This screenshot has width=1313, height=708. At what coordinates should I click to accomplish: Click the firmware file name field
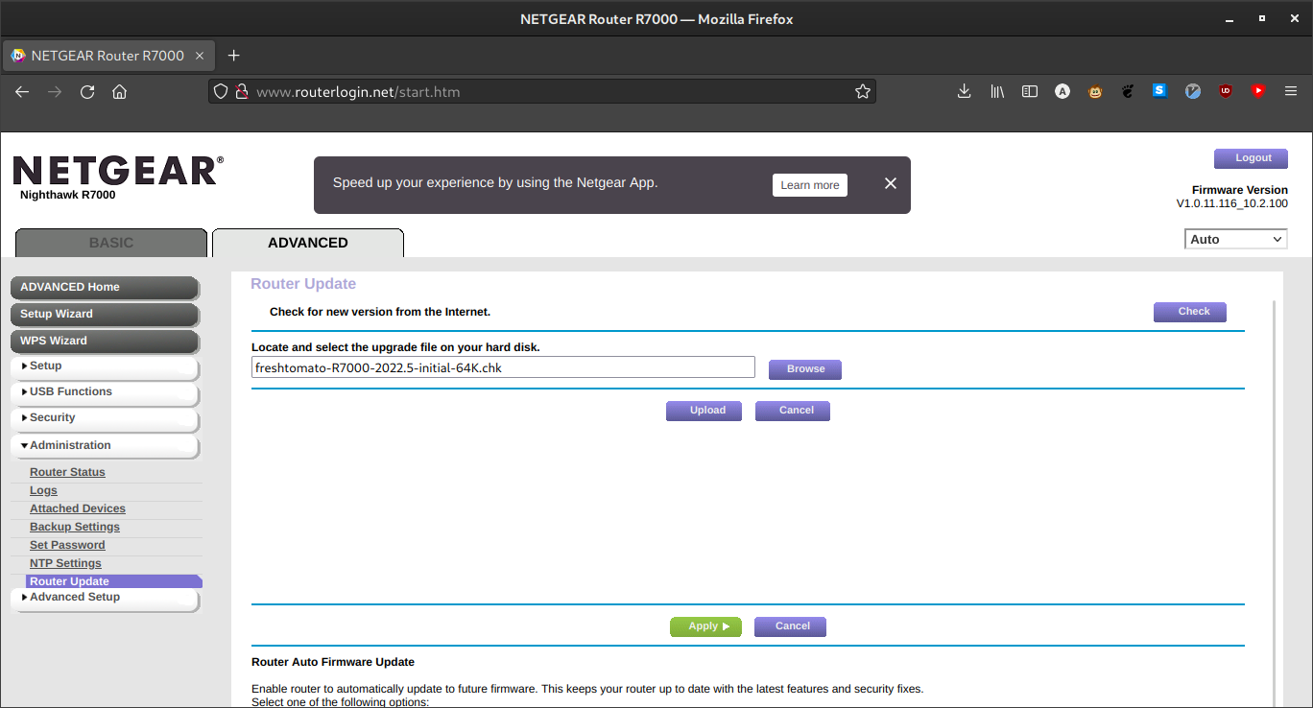click(503, 367)
